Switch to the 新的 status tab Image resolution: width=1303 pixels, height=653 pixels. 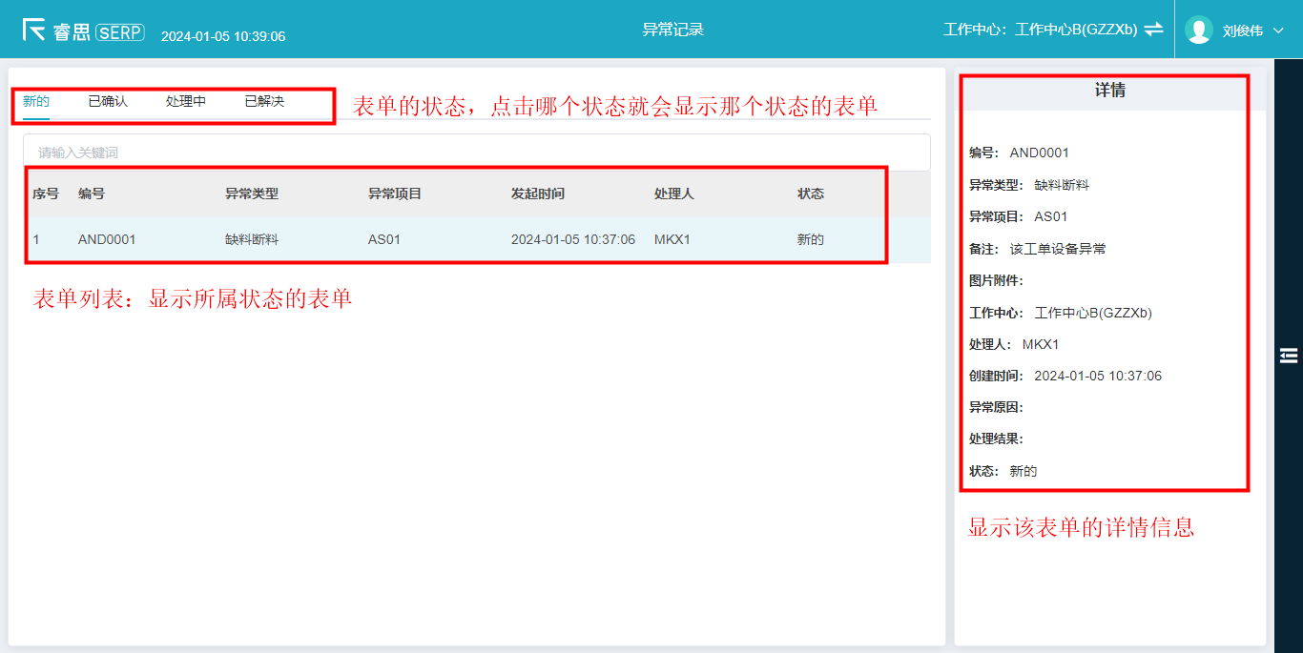pyautogui.click(x=36, y=101)
